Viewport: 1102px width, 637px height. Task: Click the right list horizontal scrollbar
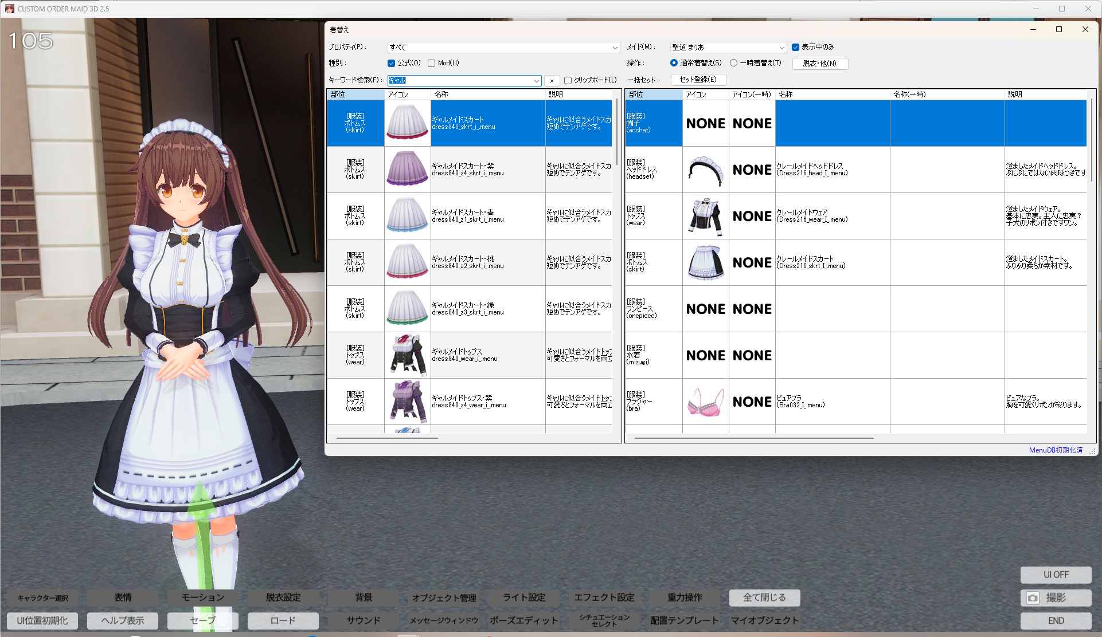pyautogui.click(x=754, y=438)
